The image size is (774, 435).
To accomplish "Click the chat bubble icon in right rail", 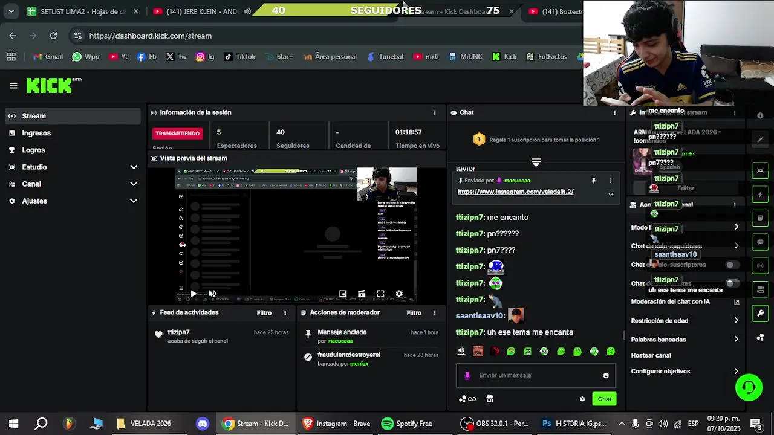I will click(x=760, y=242).
